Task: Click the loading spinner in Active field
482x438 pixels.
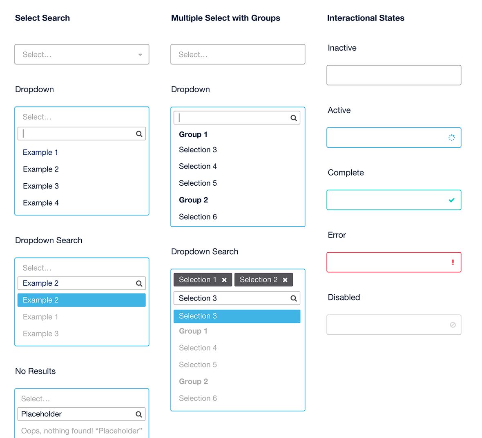Action: coord(451,138)
